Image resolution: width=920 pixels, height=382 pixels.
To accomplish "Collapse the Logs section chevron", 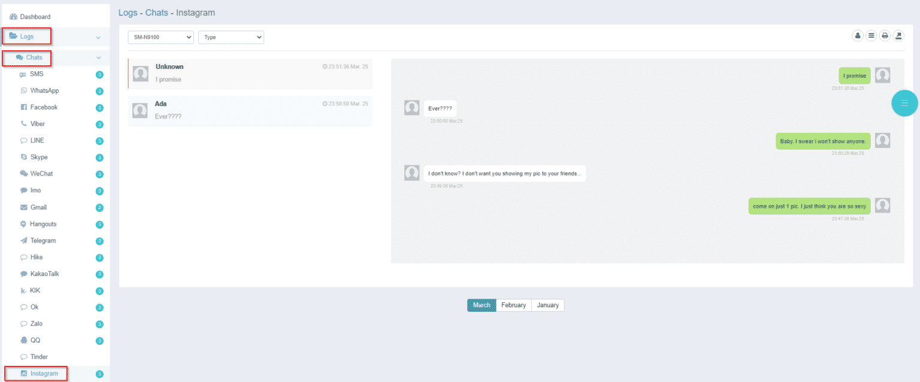I will [x=98, y=38].
